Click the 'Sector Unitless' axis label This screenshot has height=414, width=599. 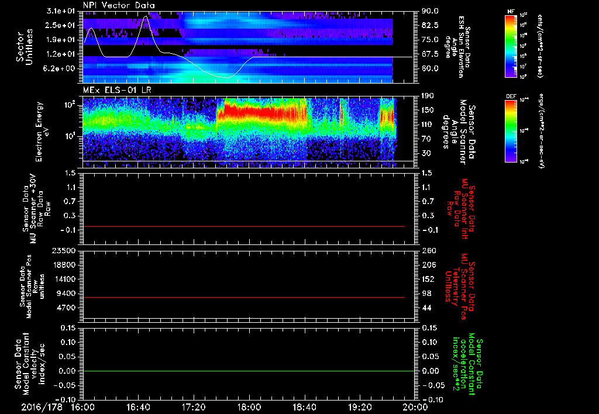(24, 47)
